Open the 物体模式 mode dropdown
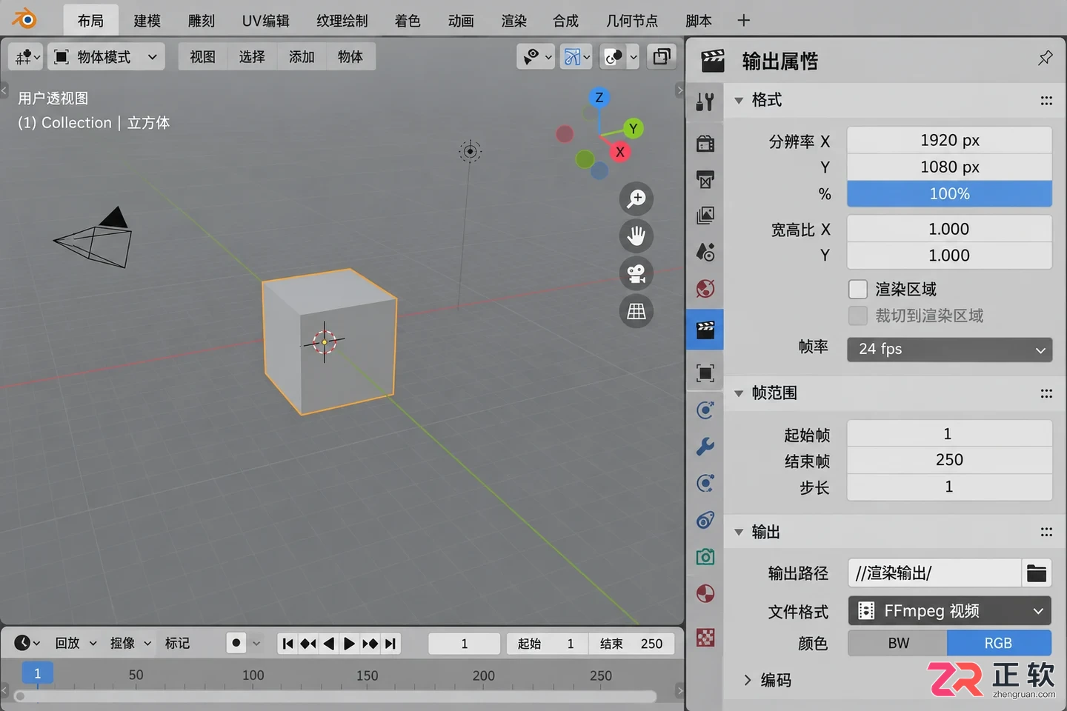 tap(105, 57)
